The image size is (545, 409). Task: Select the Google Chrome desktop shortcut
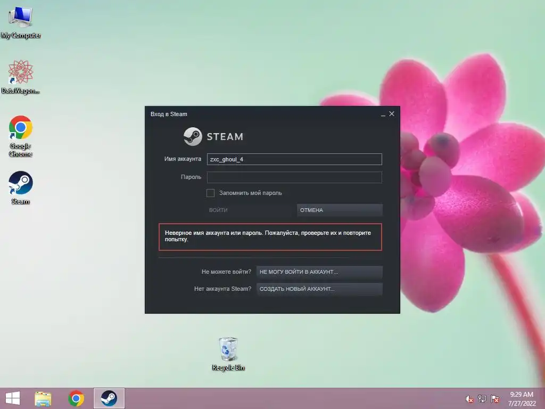(21, 136)
